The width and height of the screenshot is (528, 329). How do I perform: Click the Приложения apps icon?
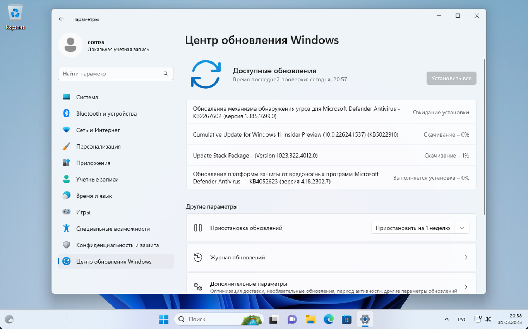pyautogui.click(x=66, y=163)
